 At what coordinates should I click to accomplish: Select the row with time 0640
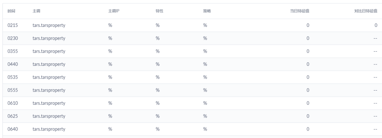[x=192, y=129]
